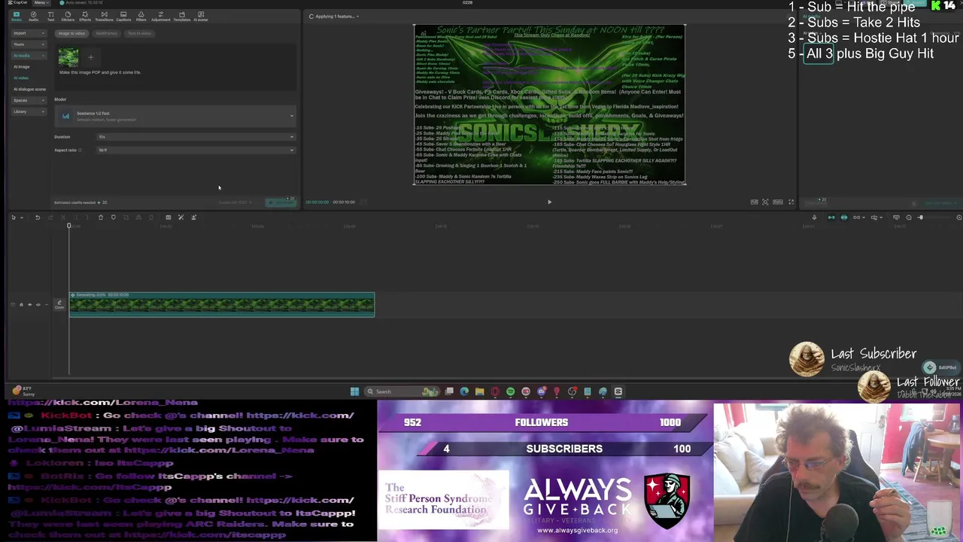Click the Aspect ratio info icon
This screenshot has width=963, height=542.
coord(80,150)
